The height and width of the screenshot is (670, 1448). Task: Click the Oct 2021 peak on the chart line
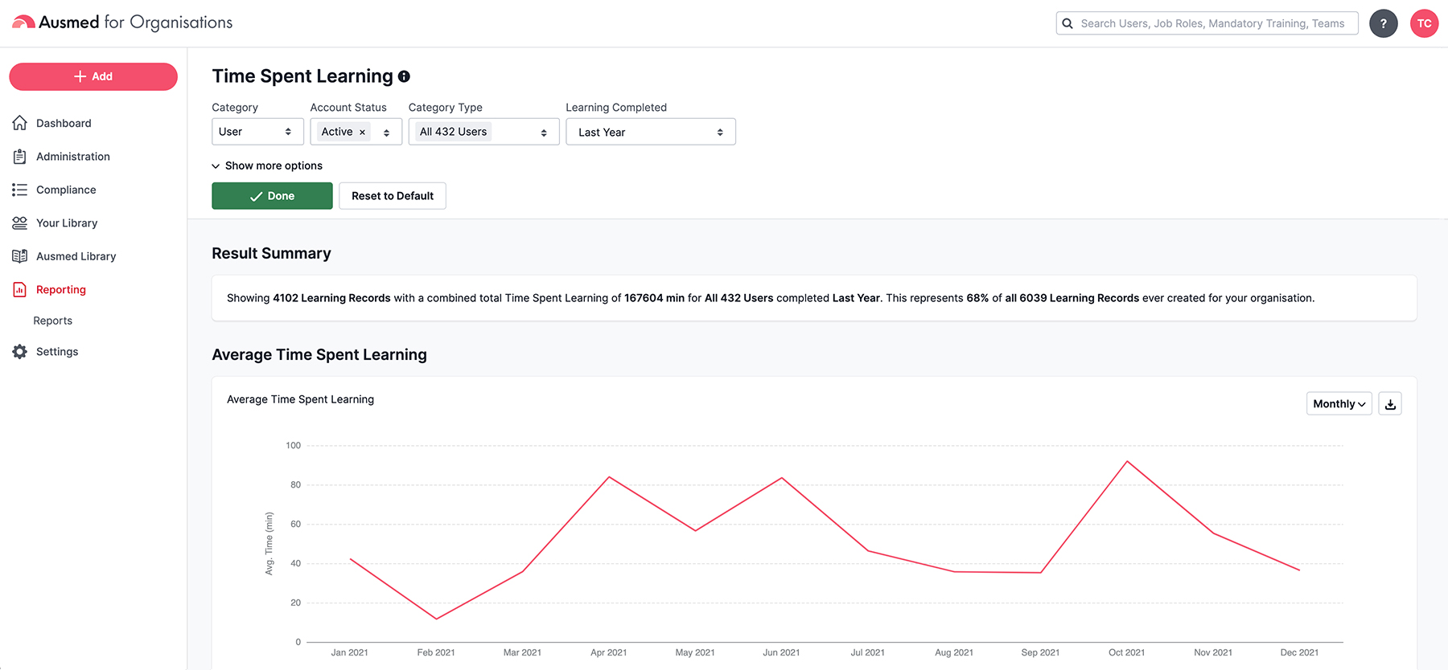tap(1127, 461)
